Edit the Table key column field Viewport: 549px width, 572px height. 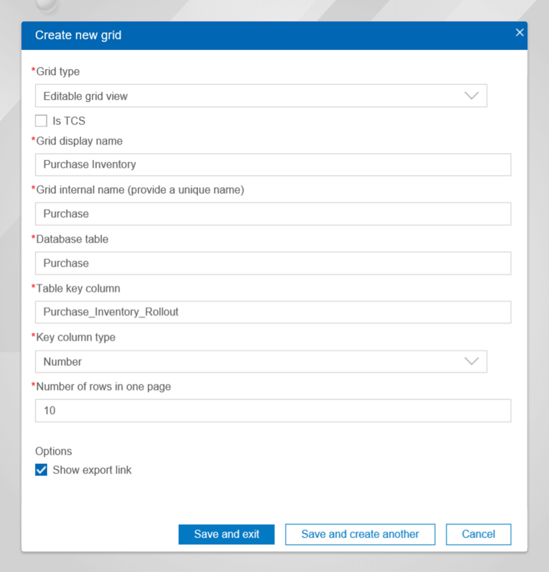tap(273, 312)
